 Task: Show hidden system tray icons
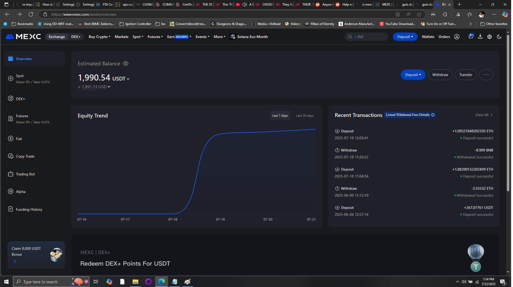(x=457, y=282)
